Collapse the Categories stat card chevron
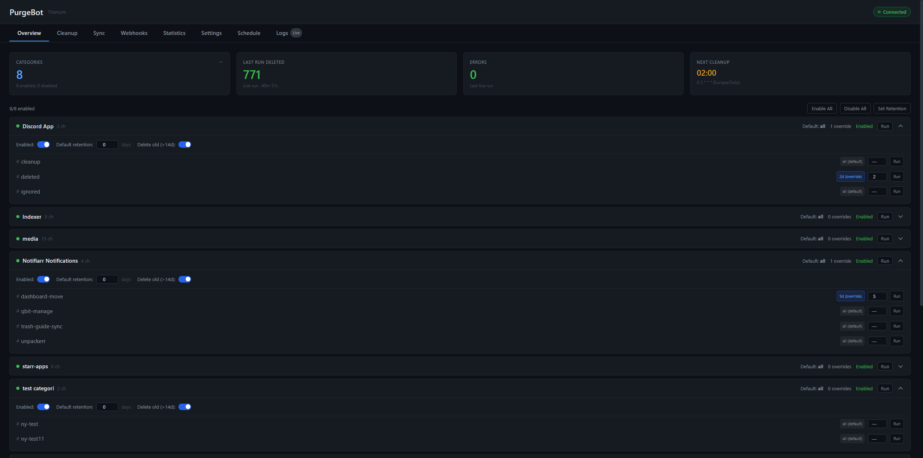Screen dimensions: 923x458 221,62
